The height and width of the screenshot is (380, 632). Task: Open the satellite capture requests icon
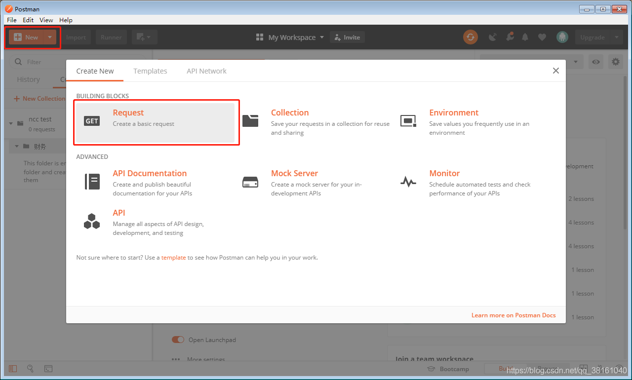[492, 37]
